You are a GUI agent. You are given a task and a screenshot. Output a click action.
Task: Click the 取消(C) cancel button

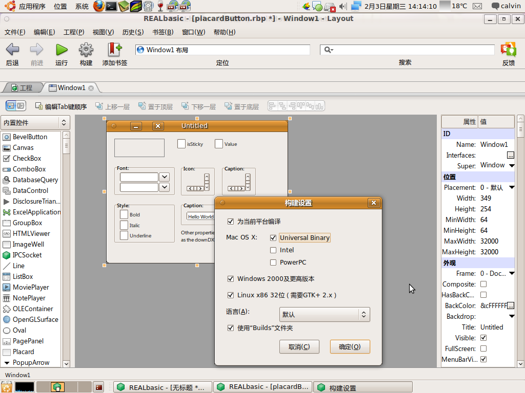pos(299,347)
